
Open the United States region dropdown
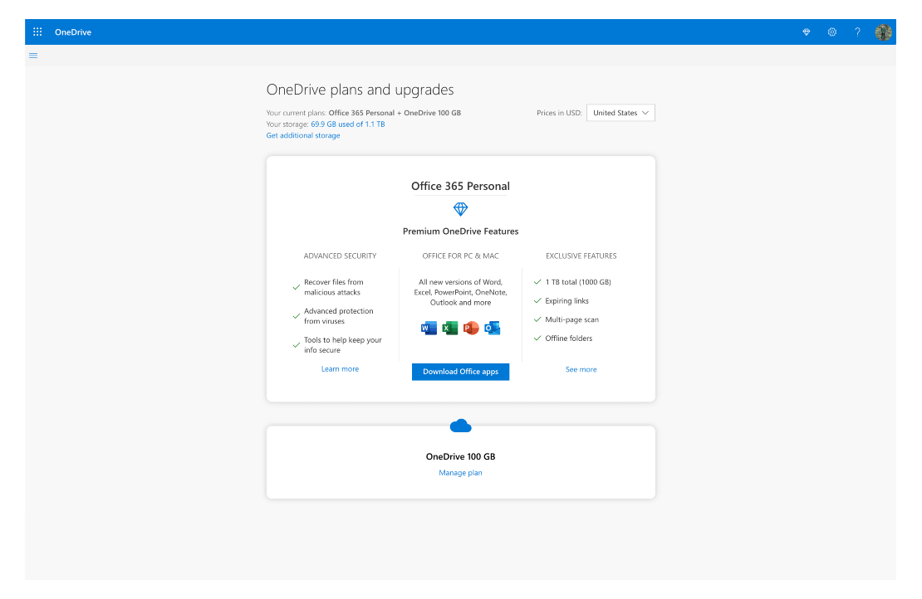click(x=620, y=113)
